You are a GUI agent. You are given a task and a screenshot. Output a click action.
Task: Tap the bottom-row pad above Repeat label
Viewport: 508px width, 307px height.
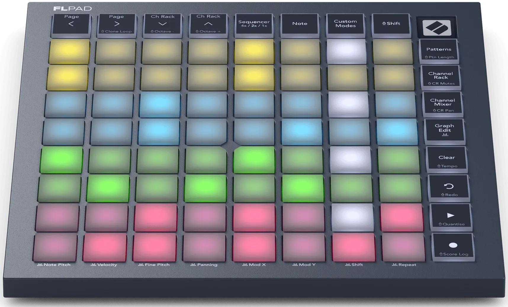click(x=403, y=247)
